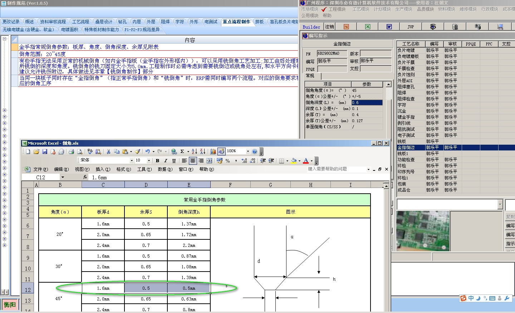515x313 pixels.
Task: Toggle bold formatting in Excel
Action: pyautogui.click(x=157, y=161)
